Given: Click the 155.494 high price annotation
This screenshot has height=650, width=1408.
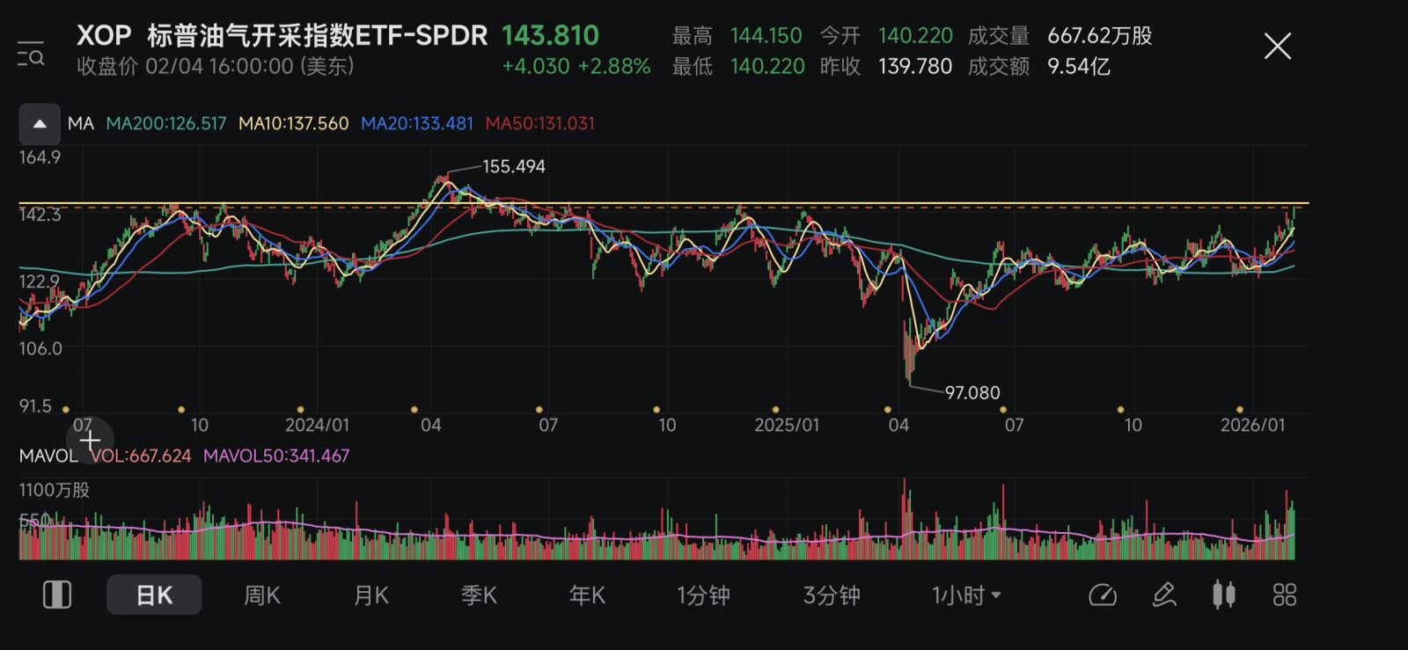Looking at the screenshot, I should 514,166.
